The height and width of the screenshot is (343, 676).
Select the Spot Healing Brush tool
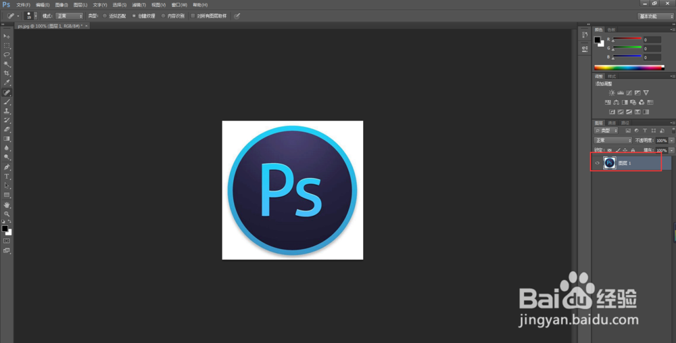(7, 92)
